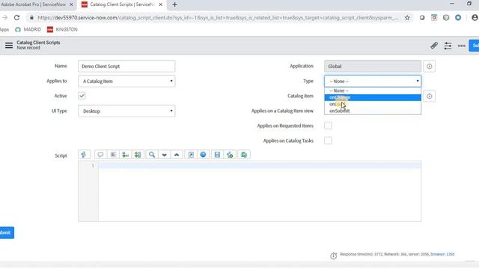Screen dimensions: 479x269
Task: Click the comment icon in script toolbar
Action: [100, 155]
